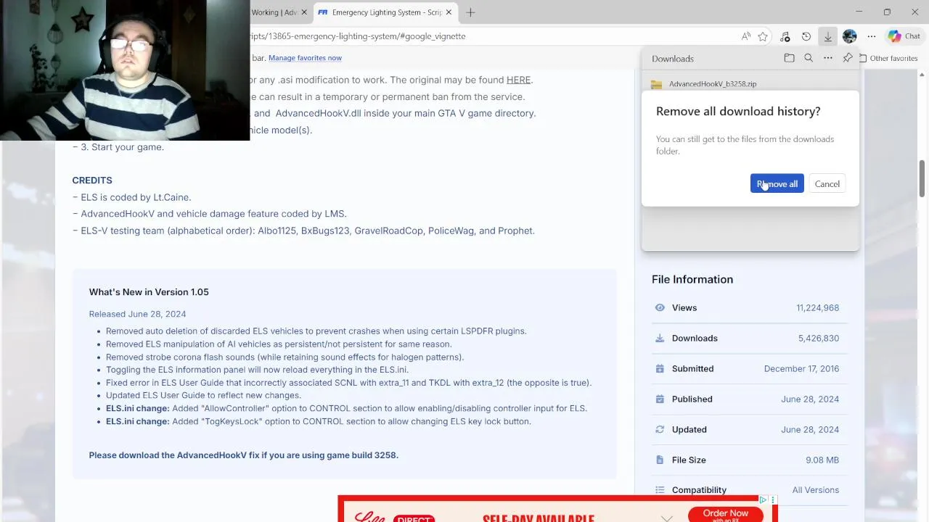
Task: Click the Order Now ad button
Action: [x=725, y=514]
